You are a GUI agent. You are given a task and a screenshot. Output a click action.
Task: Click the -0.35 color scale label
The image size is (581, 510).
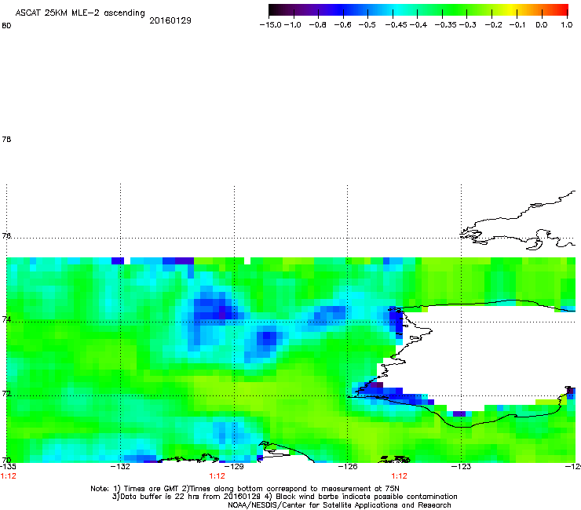coord(445,25)
